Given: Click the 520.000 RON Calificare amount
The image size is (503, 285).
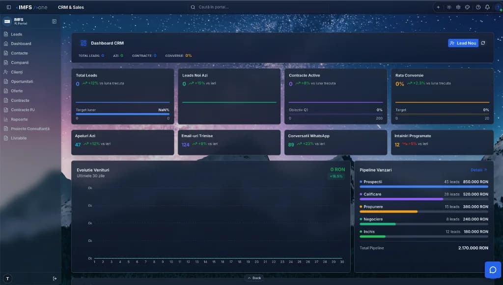Looking at the screenshot, I should point(475,194).
